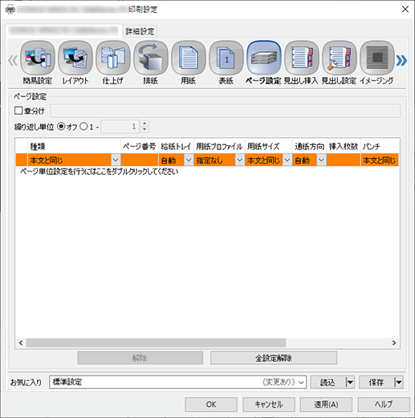Click the キャンセル button

(x=269, y=404)
